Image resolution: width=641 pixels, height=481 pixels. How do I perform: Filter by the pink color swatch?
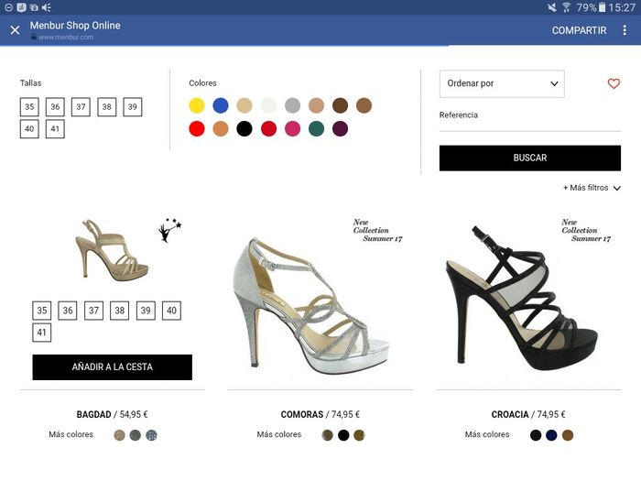[292, 129]
